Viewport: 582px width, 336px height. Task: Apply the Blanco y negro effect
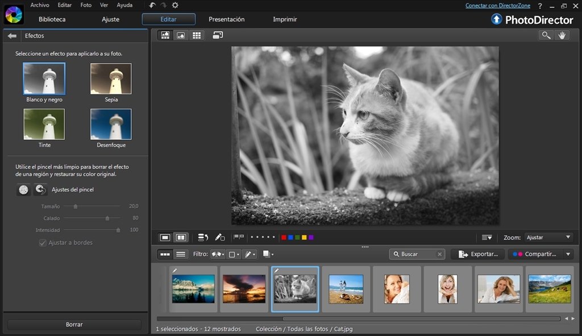44,78
